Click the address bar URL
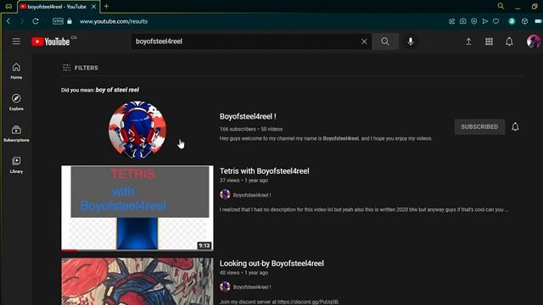The height and width of the screenshot is (305, 543). (114, 21)
